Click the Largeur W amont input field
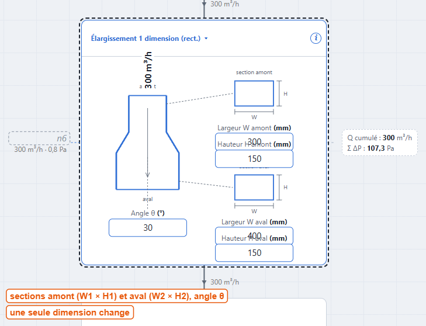426x326 pixels. pyautogui.click(x=254, y=141)
